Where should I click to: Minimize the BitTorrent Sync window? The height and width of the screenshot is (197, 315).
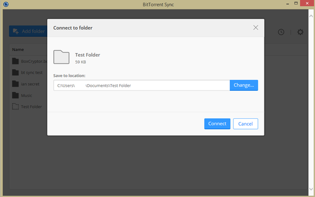point(287,3)
